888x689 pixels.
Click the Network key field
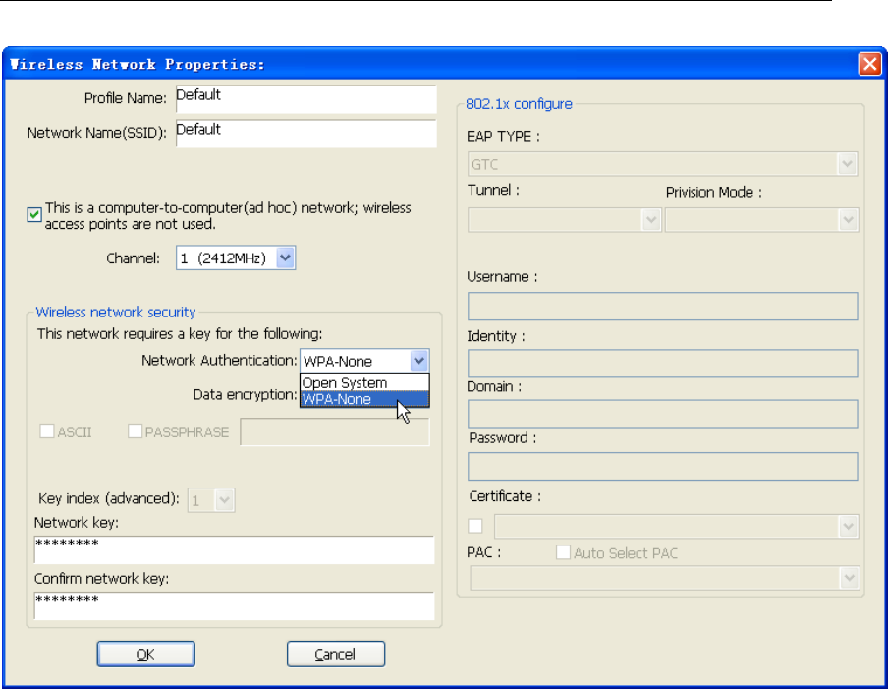(x=234, y=549)
